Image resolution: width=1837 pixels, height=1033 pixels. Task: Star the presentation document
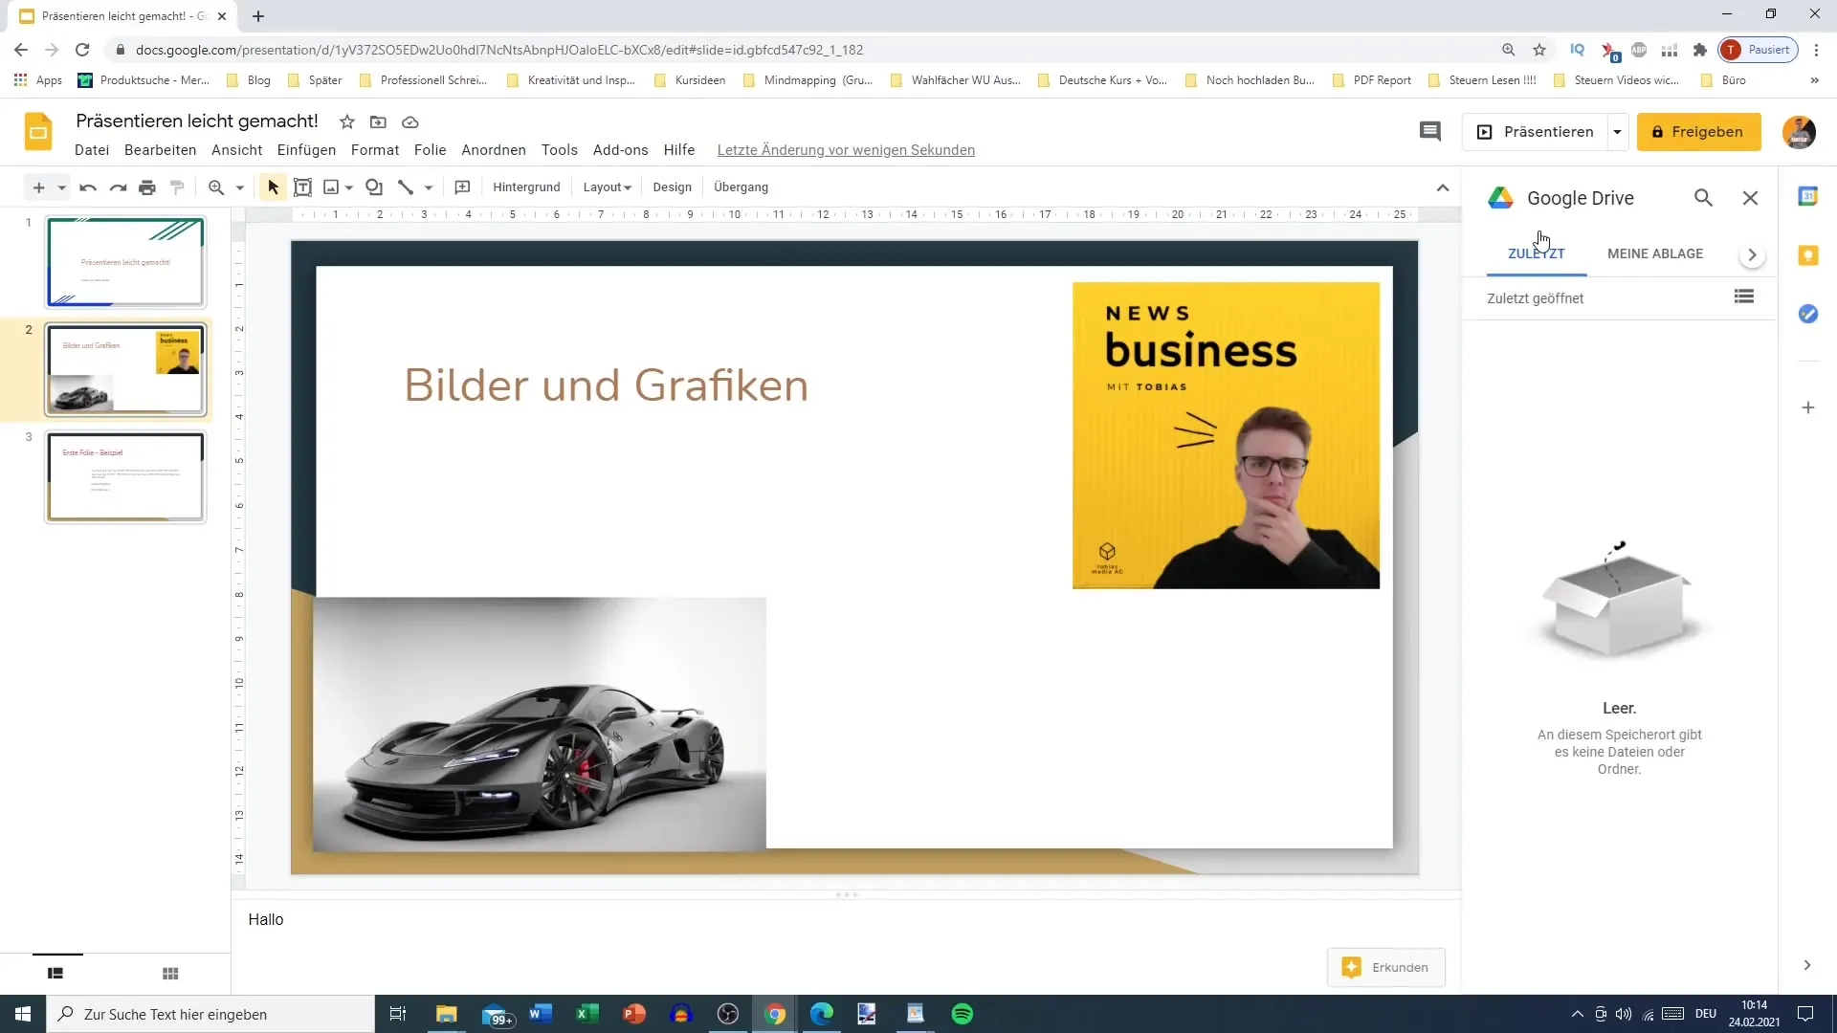347,121
